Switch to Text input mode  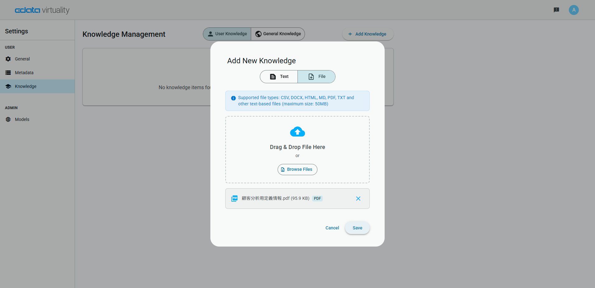tap(279, 77)
